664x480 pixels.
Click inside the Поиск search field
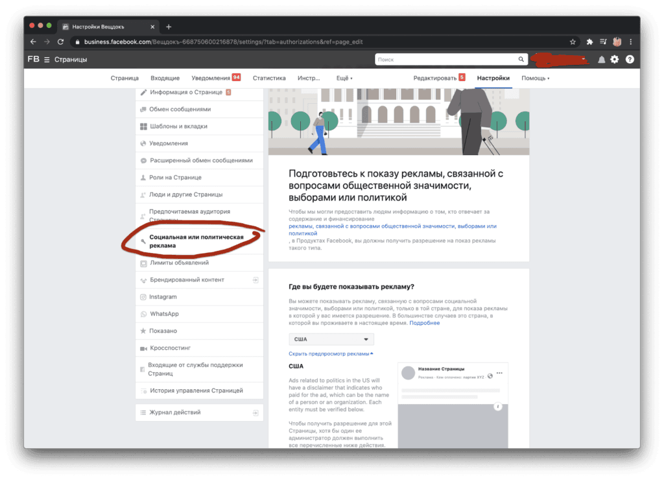[446, 59]
